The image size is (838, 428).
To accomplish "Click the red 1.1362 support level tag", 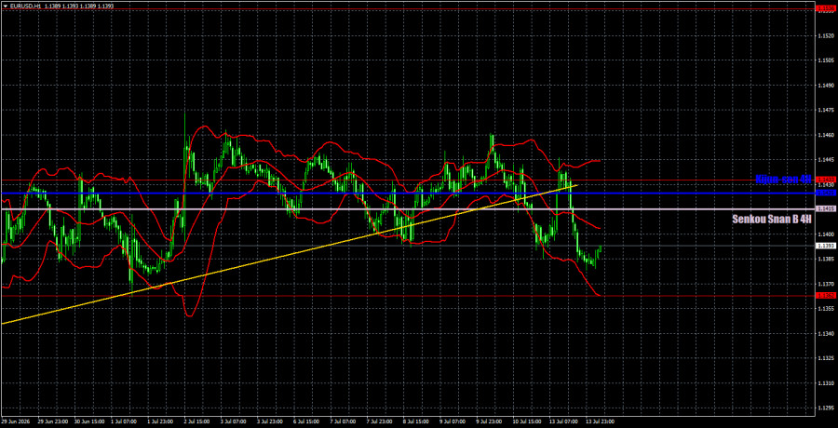I will 826,296.
